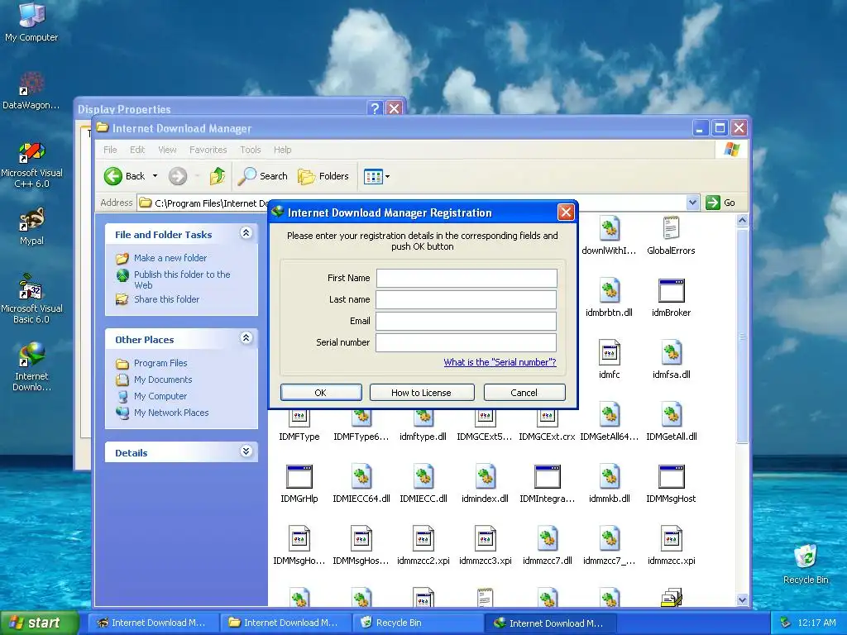
Task: Select the downlWithI... dll file
Action: (x=609, y=236)
